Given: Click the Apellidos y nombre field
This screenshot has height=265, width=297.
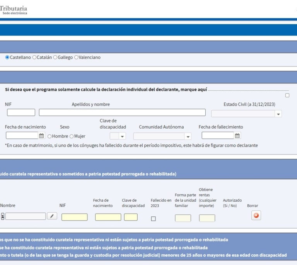Looking at the screenshot, I should pyautogui.click(x=122, y=112).
